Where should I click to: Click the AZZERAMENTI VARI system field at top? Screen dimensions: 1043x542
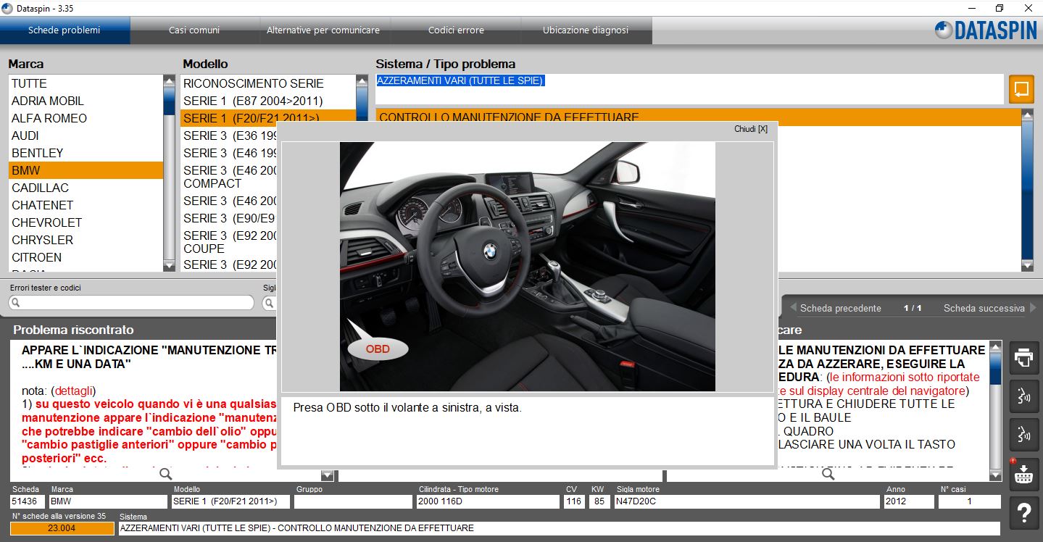click(690, 89)
